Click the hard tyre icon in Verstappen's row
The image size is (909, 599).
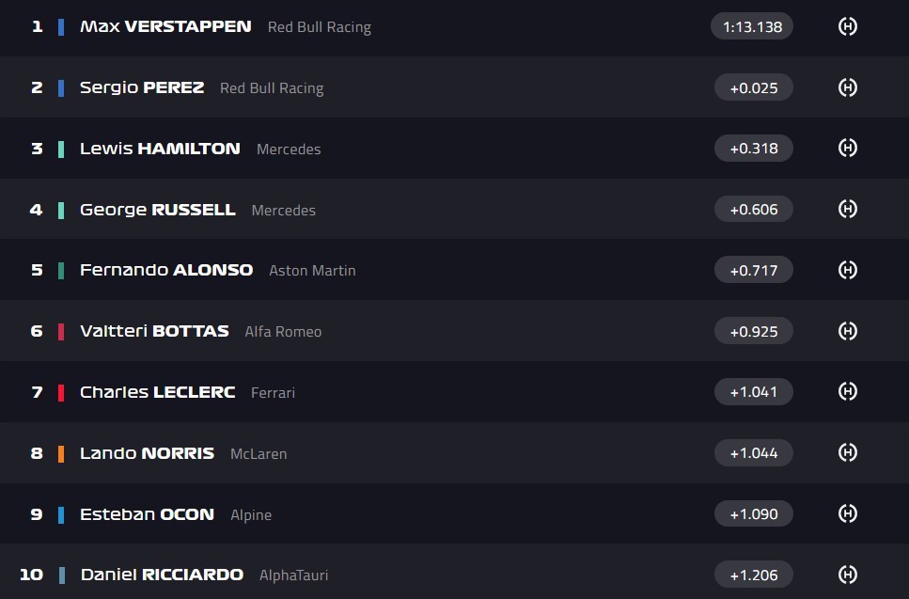tap(847, 26)
